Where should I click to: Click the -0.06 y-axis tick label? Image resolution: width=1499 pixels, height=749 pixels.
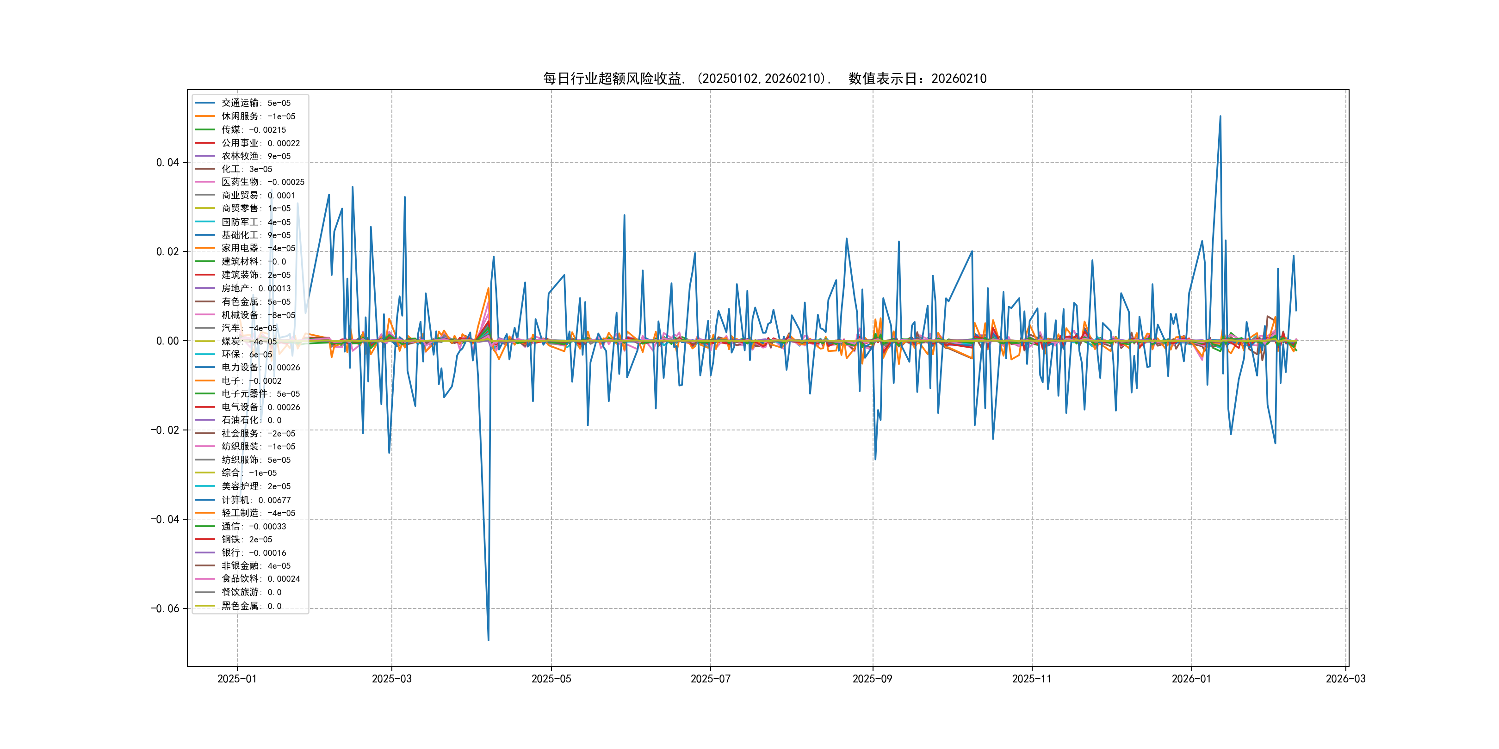(x=165, y=608)
